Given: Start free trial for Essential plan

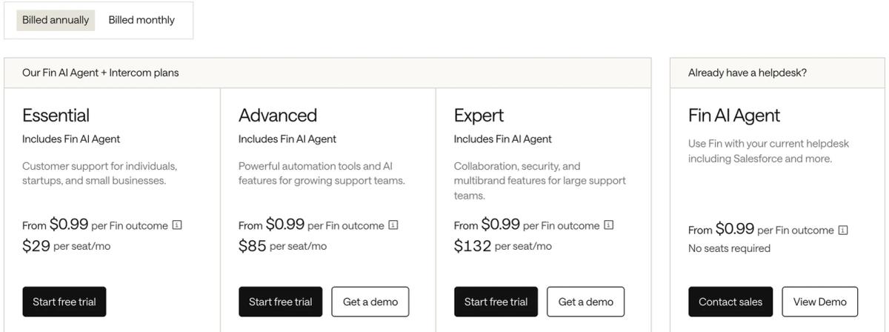Looking at the screenshot, I should point(64,302).
